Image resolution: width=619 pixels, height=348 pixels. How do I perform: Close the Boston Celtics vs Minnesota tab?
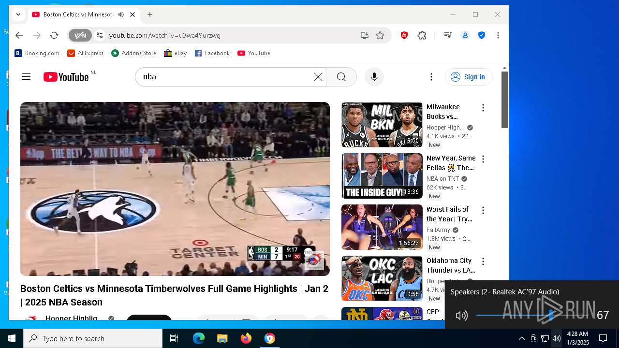133,14
